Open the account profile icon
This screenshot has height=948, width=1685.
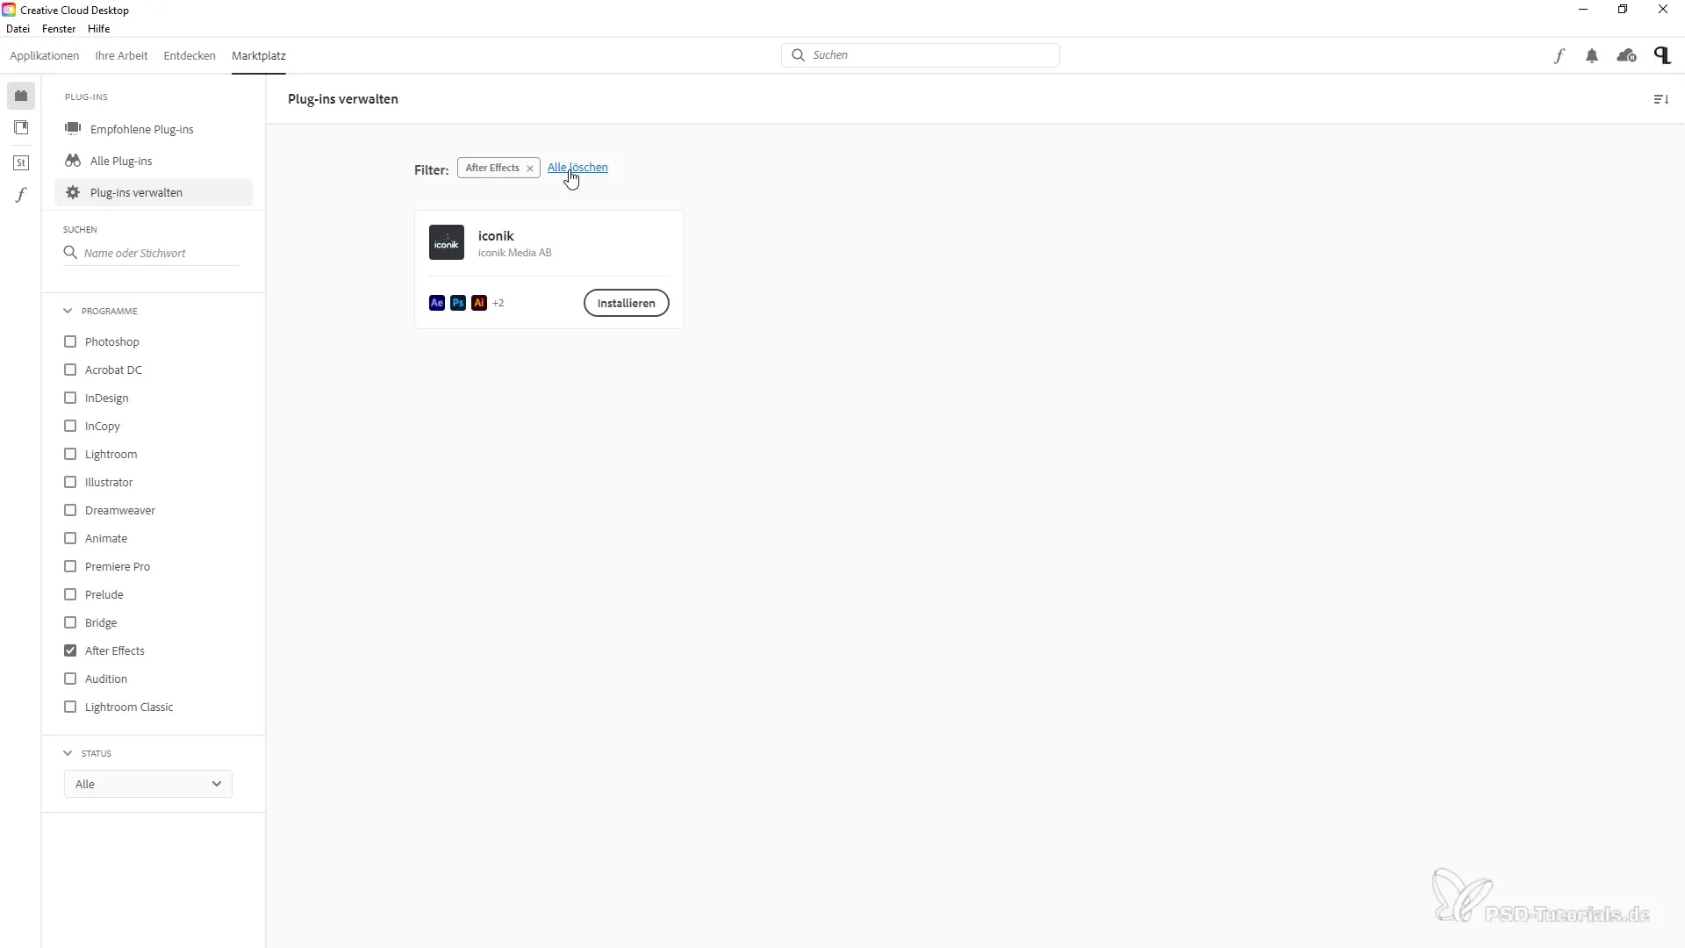click(x=1662, y=55)
